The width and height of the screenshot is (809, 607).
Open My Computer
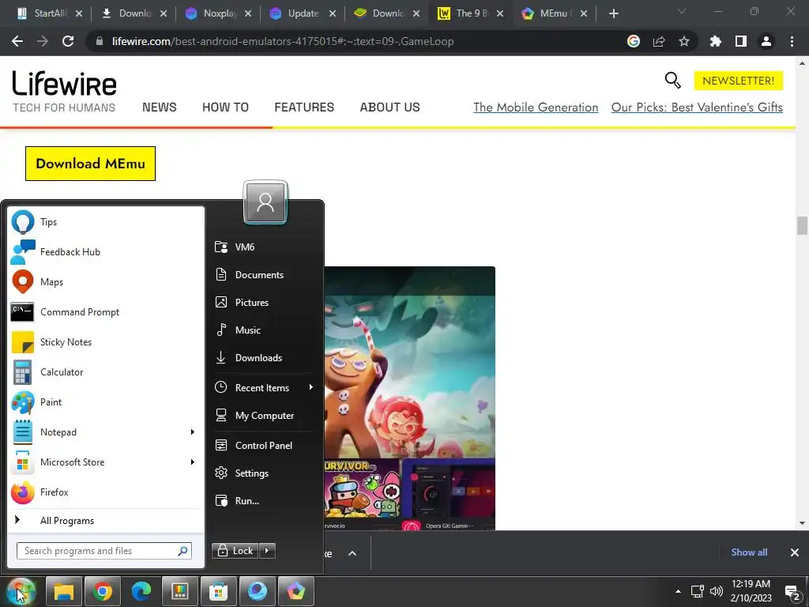click(x=264, y=416)
